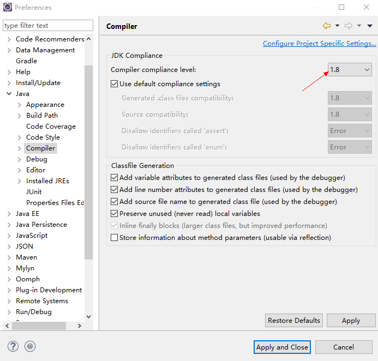Expand Build Path under Java

click(x=20, y=116)
